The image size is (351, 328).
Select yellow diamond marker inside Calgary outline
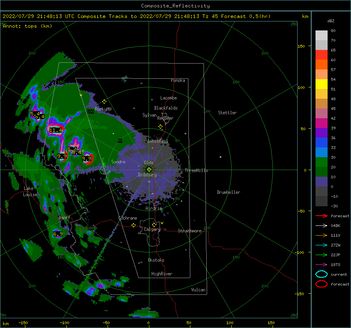(154, 225)
